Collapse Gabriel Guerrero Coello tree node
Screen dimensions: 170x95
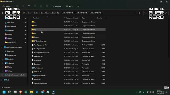pyautogui.click(x=2, y=47)
